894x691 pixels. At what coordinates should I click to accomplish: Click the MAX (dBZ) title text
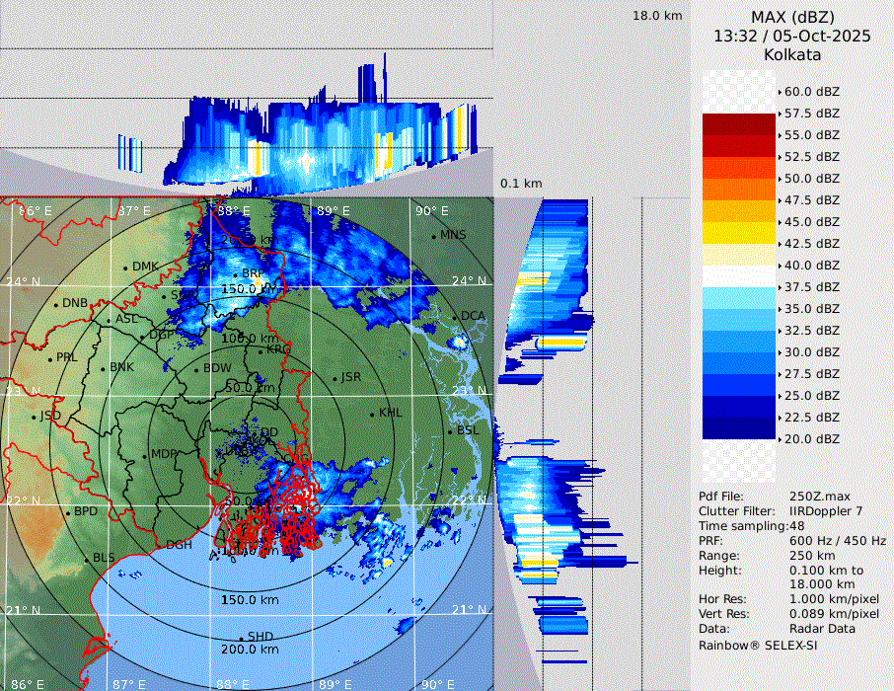792,17
